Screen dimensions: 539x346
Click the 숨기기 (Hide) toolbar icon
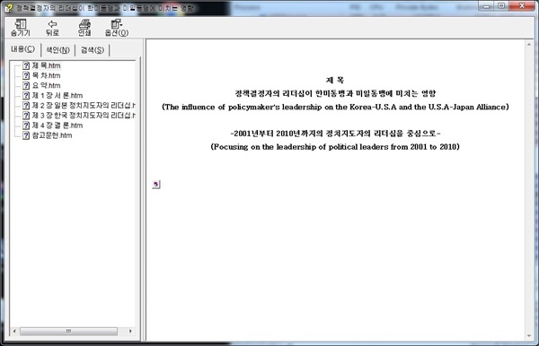pos(21,28)
